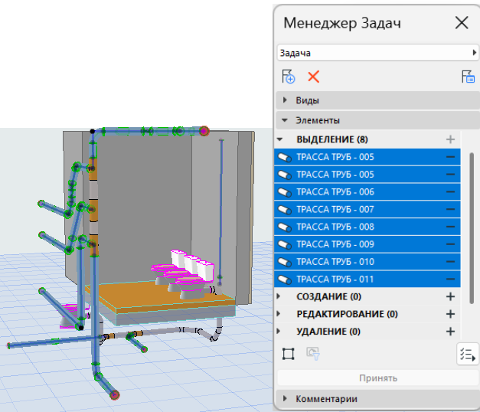Collapse the ВЫДЕЛЕНИЕ (8) group
The width and height of the screenshot is (480, 412).
[x=279, y=139]
